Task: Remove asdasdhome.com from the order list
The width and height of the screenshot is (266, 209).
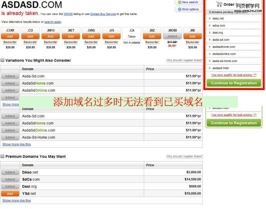Action: pos(210,47)
